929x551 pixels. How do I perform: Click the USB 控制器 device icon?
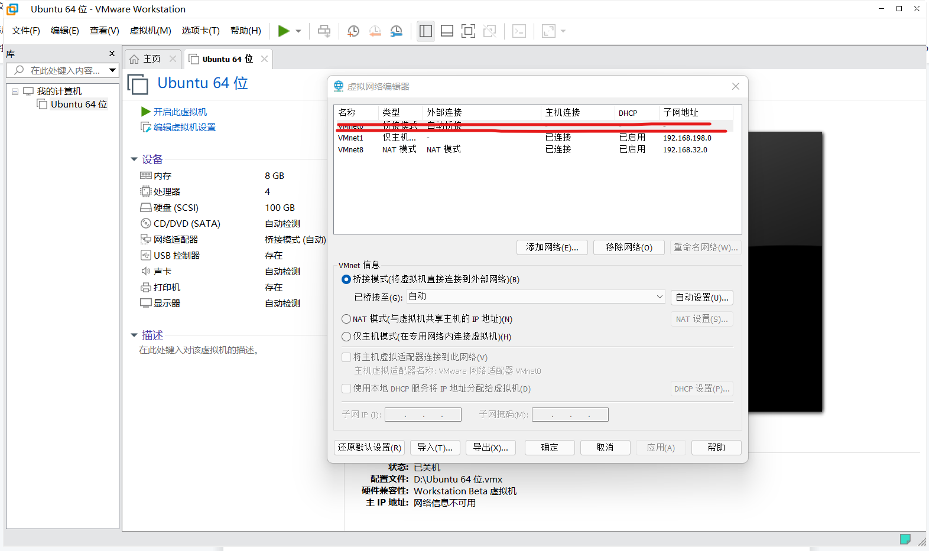(x=146, y=255)
